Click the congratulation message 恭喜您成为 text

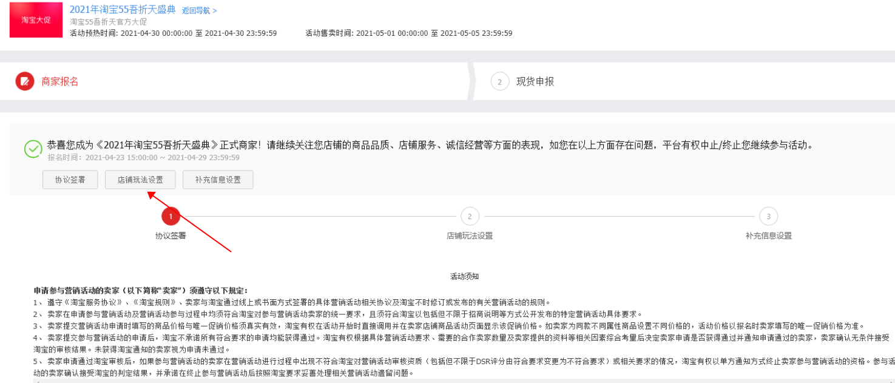pos(430,146)
